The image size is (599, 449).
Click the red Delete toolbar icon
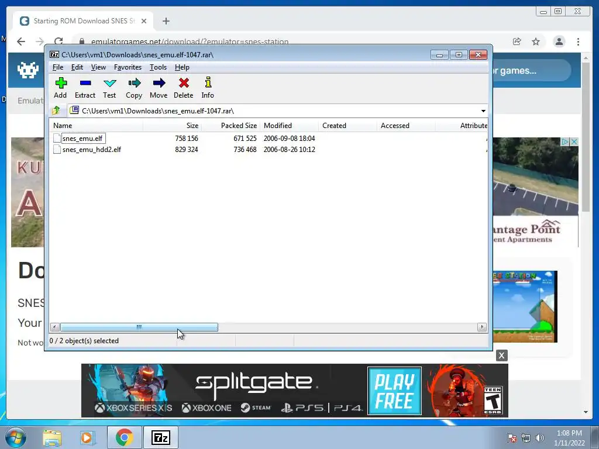pyautogui.click(x=183, y=88)
